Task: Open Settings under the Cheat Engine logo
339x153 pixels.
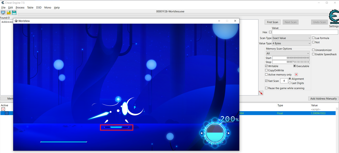Action: pos(334,26)
